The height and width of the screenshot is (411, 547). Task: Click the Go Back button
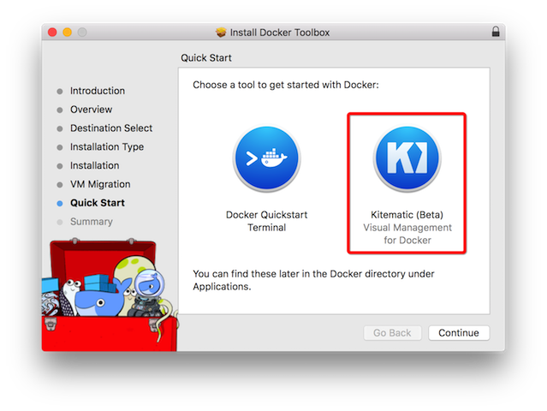(x=392, y=333)
